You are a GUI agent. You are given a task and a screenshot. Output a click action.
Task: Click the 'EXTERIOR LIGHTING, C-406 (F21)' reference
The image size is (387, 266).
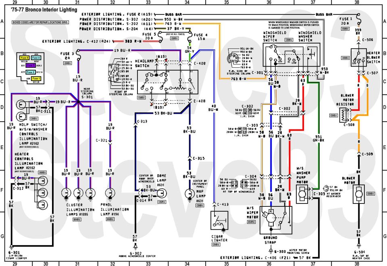pyautogui.click(x=255, y=258)
